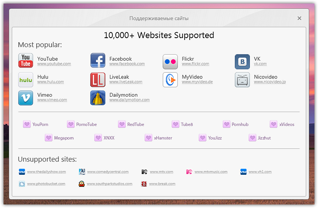Open the www.vh1.com link
The width and height of the screenshot is (318, 208).
point(260,172)
